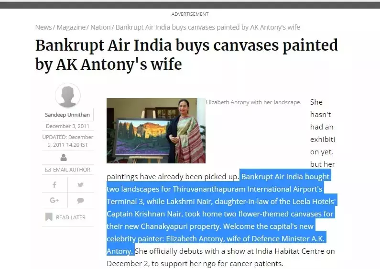Click the small person icon under update date
This screenshot has width=380, height=269.
[x=64, y=158]
